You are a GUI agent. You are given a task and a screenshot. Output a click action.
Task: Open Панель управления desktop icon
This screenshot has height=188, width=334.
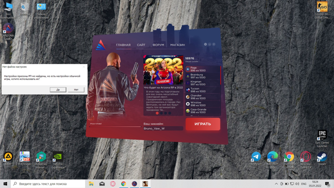point(41,11)
